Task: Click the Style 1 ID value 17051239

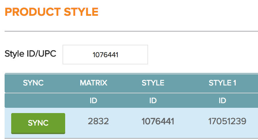Action: click(227, 122)
